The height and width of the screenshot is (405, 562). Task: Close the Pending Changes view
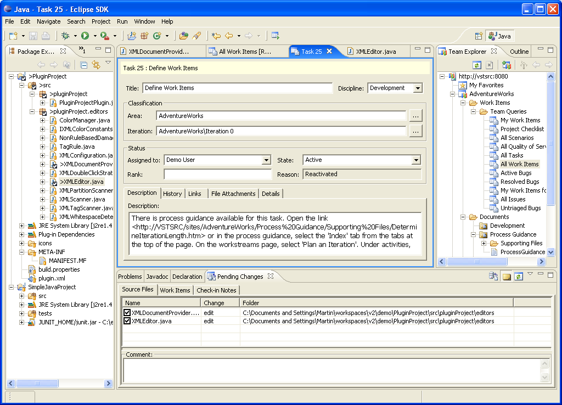(271, 276)
